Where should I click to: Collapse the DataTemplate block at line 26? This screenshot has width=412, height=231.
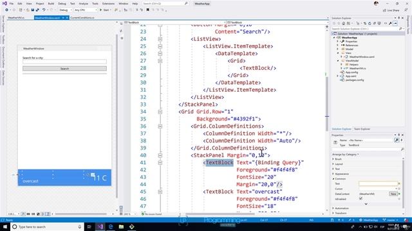(x=160, y=54)
